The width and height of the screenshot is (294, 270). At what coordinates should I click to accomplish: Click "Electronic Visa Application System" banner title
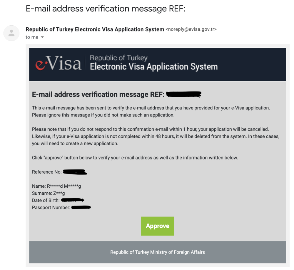click(153, 66)
